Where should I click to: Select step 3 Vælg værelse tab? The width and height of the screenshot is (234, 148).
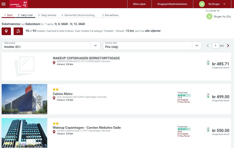(x=47, y=15)
